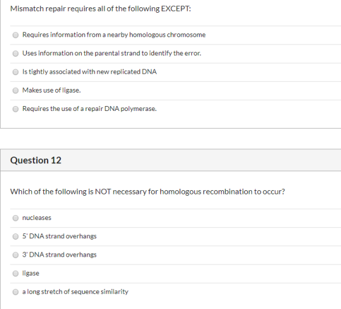Click answer label "5' DNA strand overhangs"
This screenshot has width=341, height=309.
coord(60,236)
